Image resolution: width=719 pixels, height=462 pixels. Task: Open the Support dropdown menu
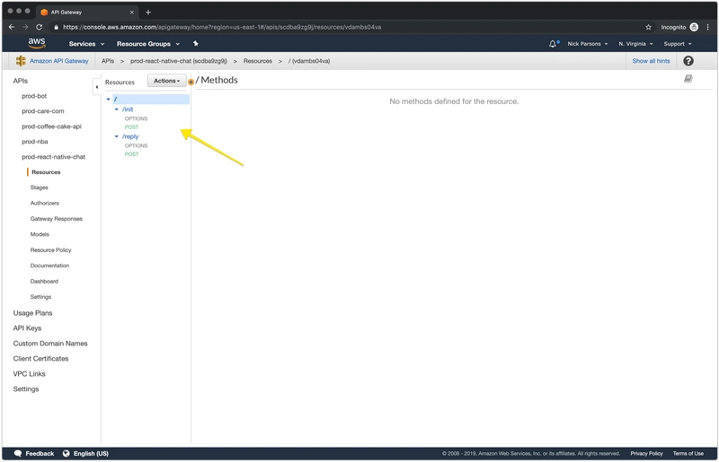click(x=678, y=44)
